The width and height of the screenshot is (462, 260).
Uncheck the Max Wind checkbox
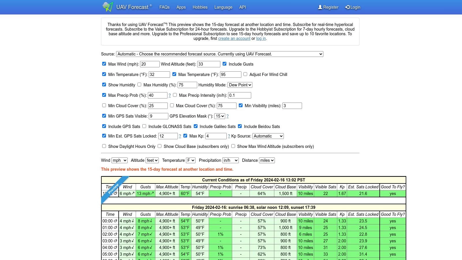click(104, 64)
